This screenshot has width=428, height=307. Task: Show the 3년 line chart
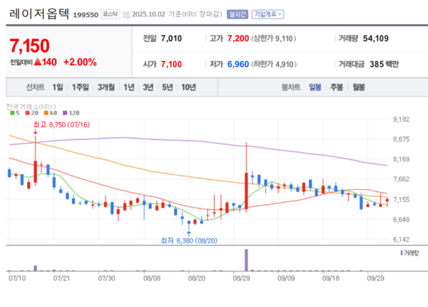click(x=148, y=87)
